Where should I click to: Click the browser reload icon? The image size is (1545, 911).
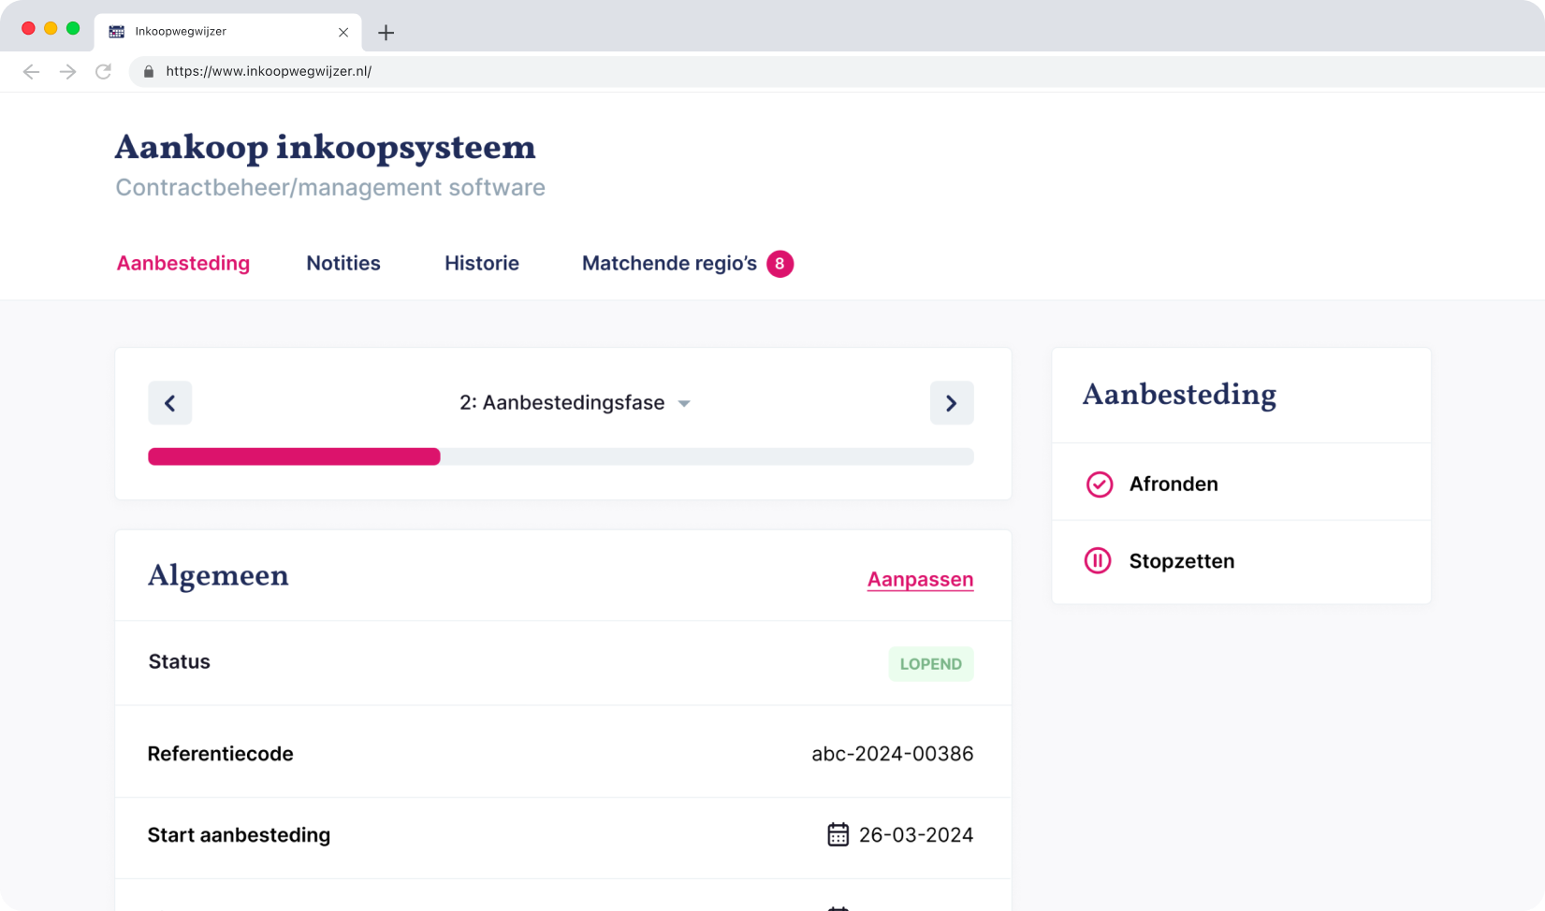point(104,71)
